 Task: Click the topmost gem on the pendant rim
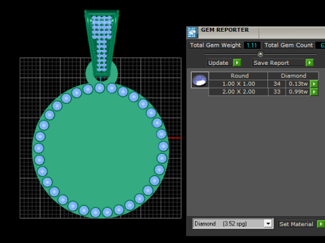click(x=100, y=88)
